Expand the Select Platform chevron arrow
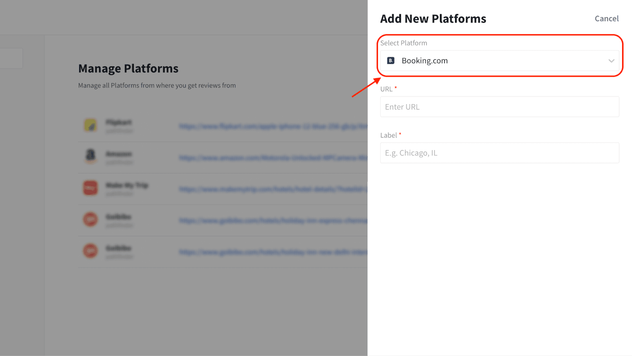632x356 pixels. coord(611,61)
